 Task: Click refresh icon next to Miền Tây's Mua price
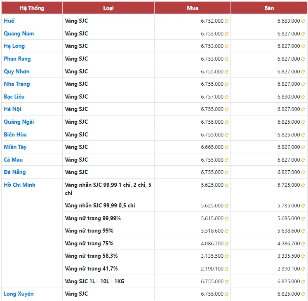pyautogui.click(x=227, y=147)
